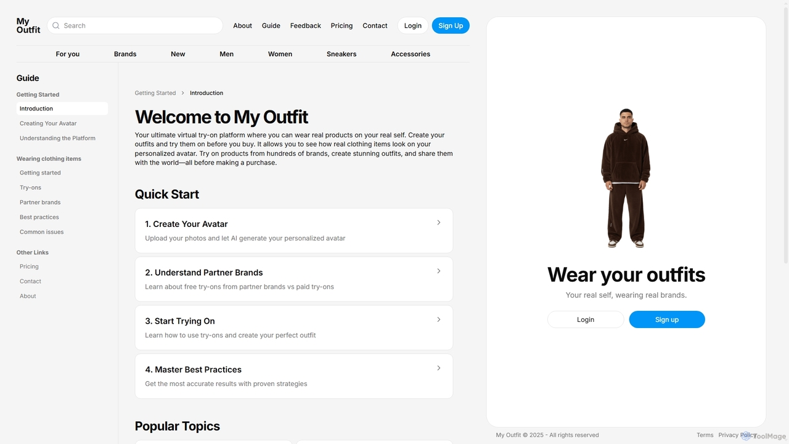
Task: Click the Popular Topics heading
Action: [178, 426]
